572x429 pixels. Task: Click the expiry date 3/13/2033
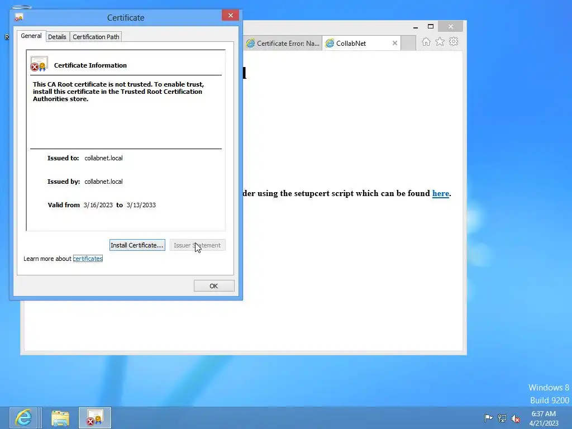141,205
